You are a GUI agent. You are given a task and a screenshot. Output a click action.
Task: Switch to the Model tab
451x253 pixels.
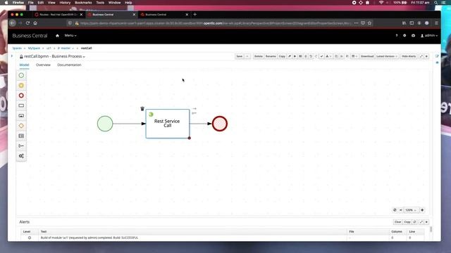tap(24, 65)
